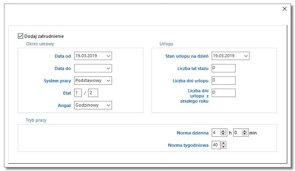Focus the Liczba dni urlopu field
Screen dimensions: 295x171
click(x=224, y=80)
